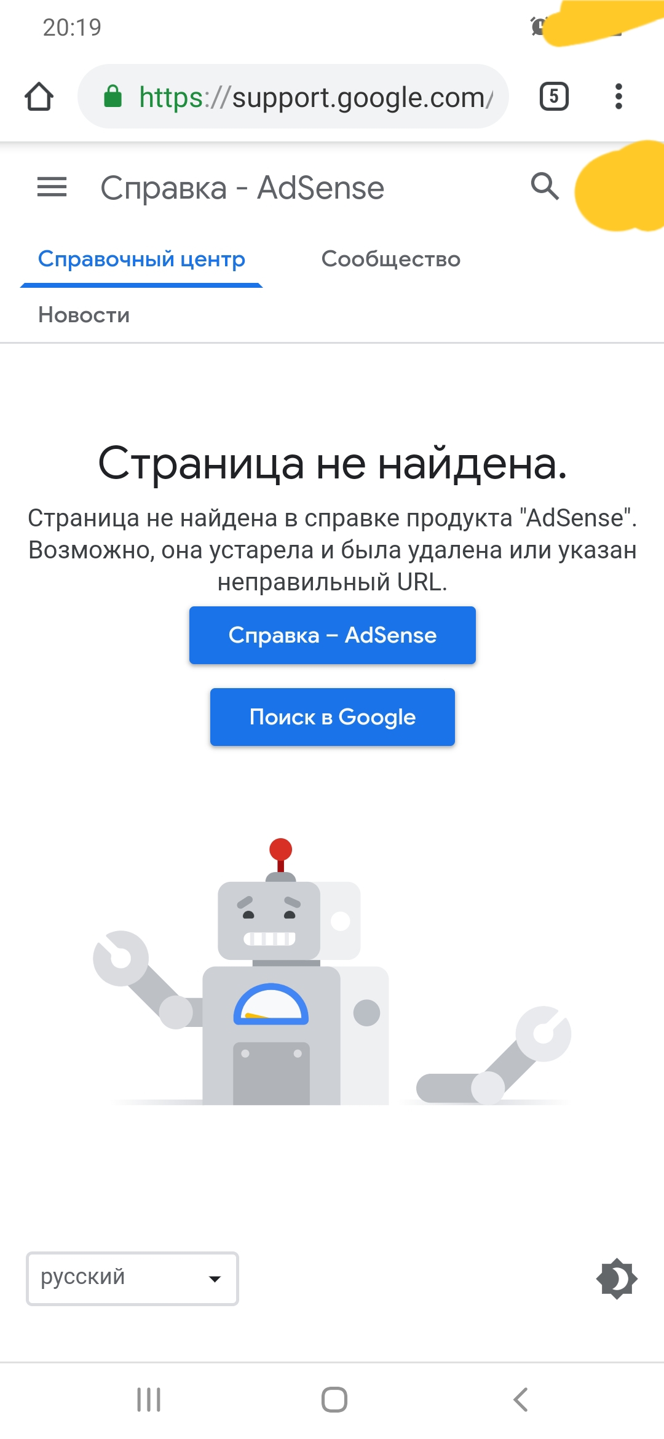
Task: Tap Android recent apps navigation button
Action: click(149, 1400)
